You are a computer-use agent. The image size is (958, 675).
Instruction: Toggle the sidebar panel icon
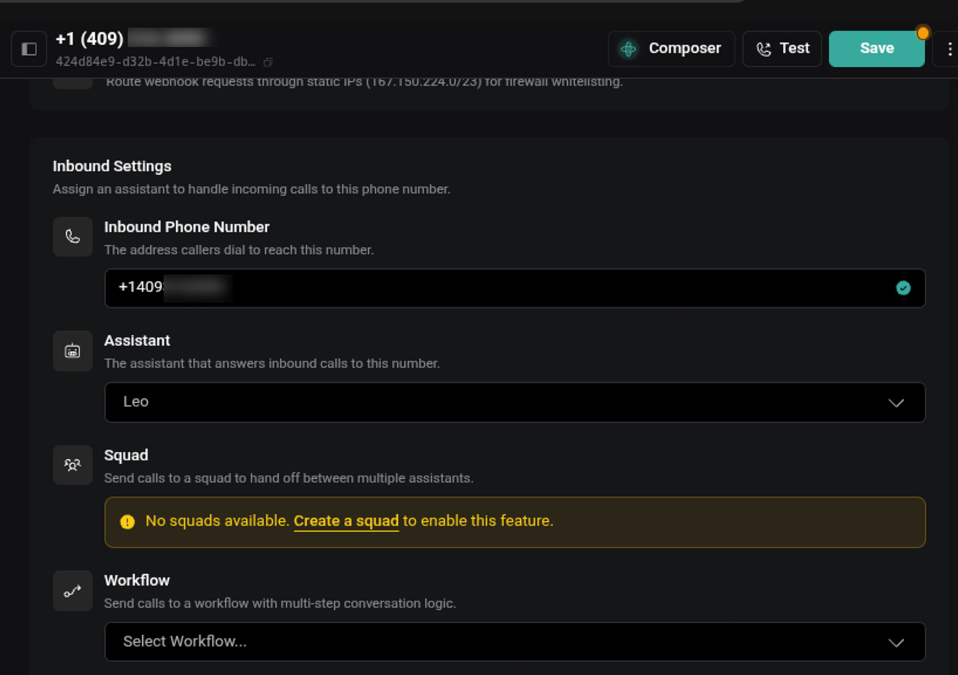coord(29,49)
